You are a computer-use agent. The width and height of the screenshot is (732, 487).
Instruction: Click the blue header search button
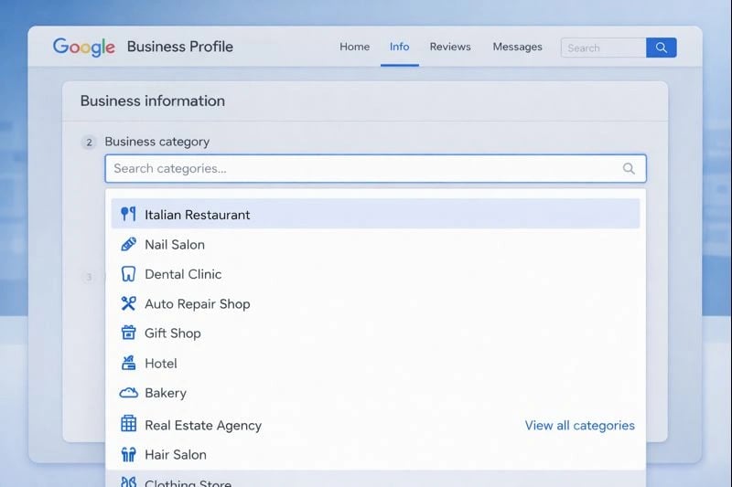[x=661, y=48]
